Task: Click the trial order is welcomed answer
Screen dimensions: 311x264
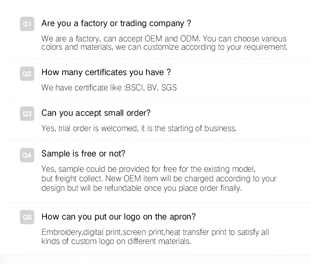Action: click(x=139, y=128)
